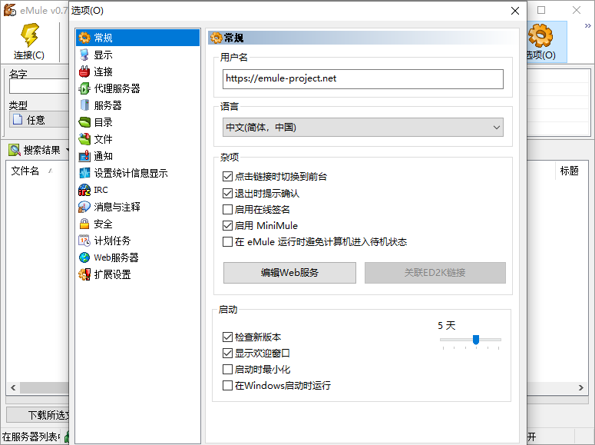
Task: Click the 名字 search field in eMule window
Action: (38, 86)
